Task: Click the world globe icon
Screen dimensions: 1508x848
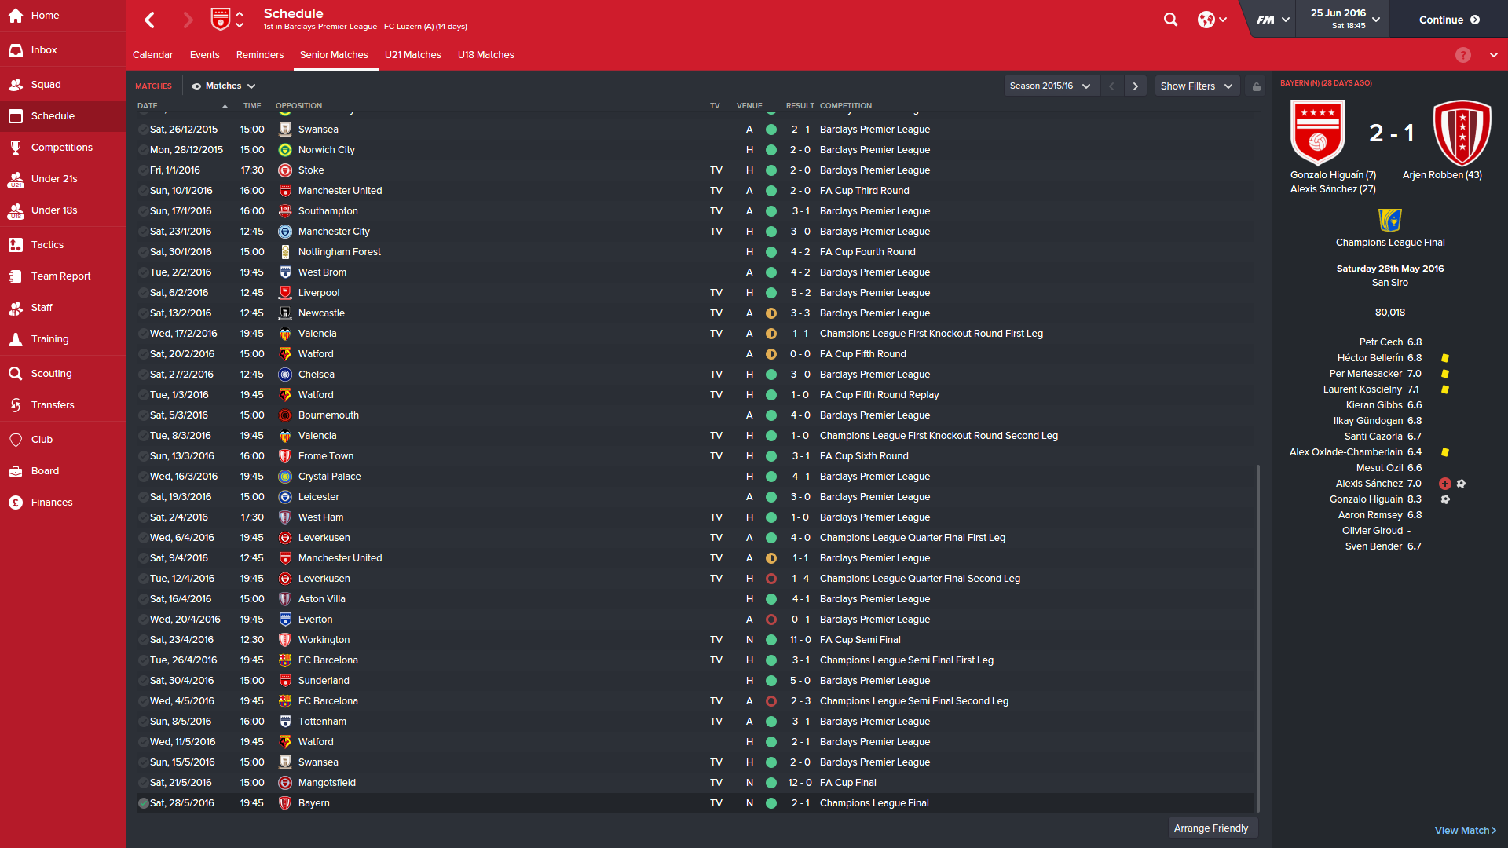Action: pyautogui.click(x=1206, y=20)
